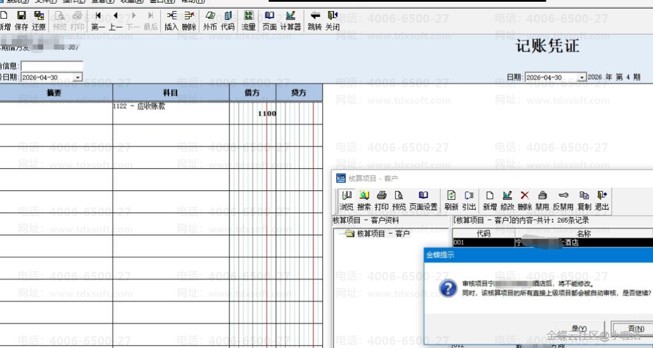This screenshot has height=348, width=653.
Task: Go to first voucher 第一
Action: coord(98,21)
